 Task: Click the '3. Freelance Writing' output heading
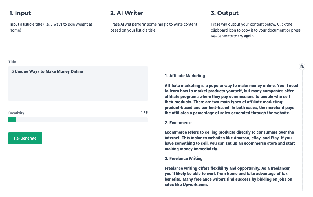coord(184,158)
